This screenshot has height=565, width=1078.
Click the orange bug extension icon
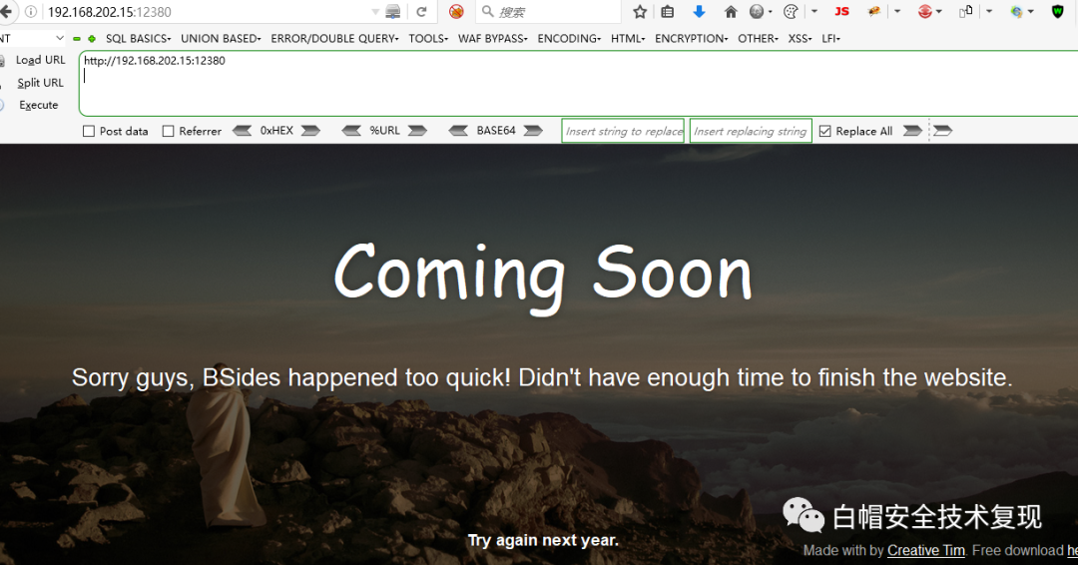873,12
